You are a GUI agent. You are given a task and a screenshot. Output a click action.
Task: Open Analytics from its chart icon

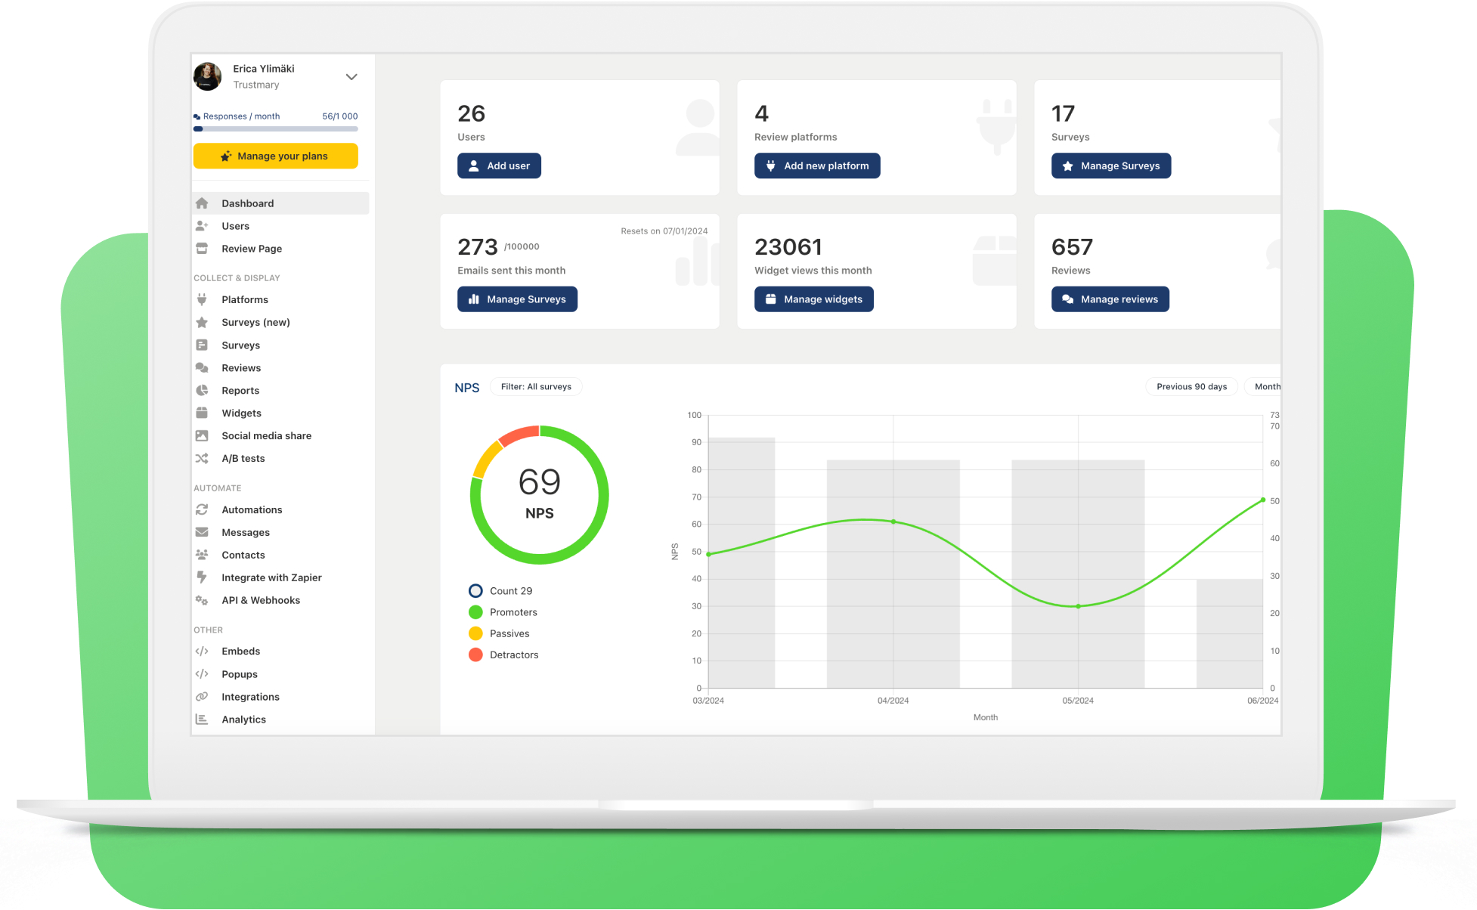click(202, 719)
